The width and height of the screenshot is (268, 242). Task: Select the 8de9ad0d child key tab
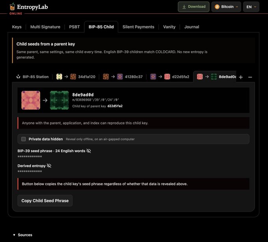[215, 77]
